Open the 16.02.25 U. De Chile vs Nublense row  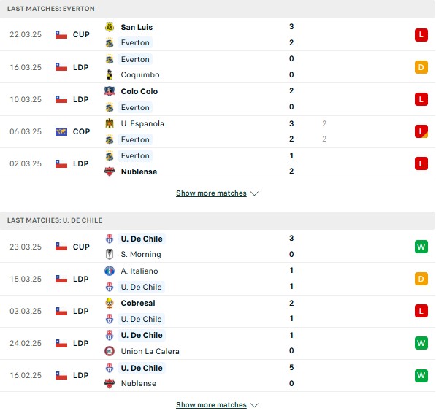(218, 375)
